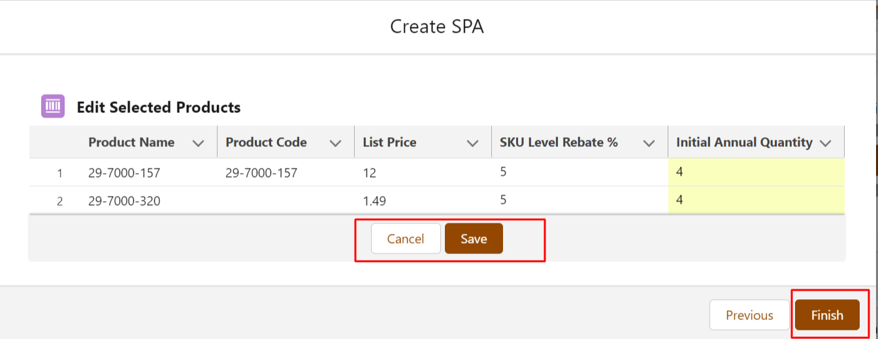Open Initial Annual Quantity column dropdown

coord(825,143)
